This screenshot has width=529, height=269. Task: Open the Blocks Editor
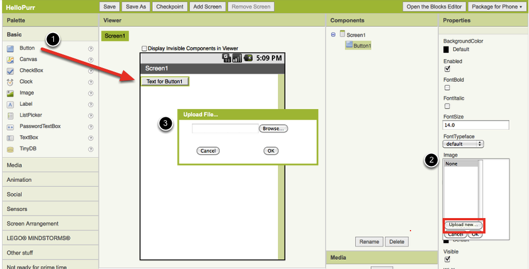(x=435, y=7)
